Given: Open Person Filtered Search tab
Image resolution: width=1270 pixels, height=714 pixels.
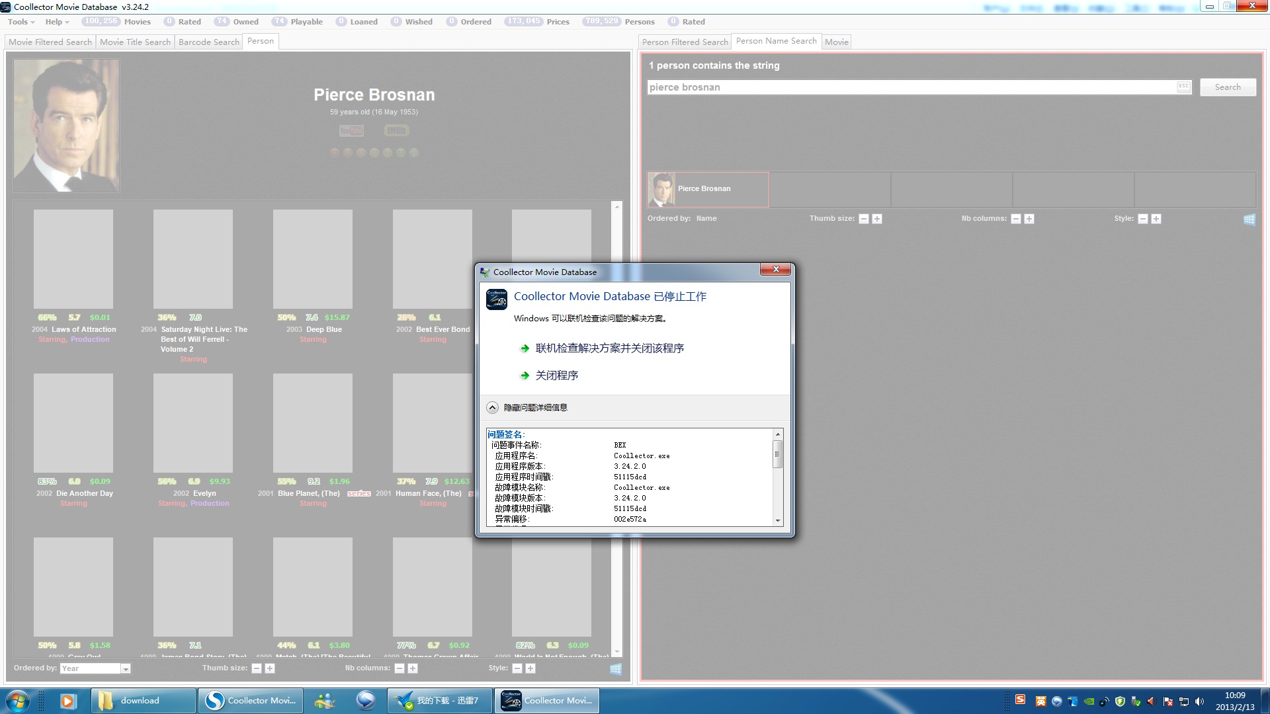Looking at the screenshot, I should click(x=685, y=42).
